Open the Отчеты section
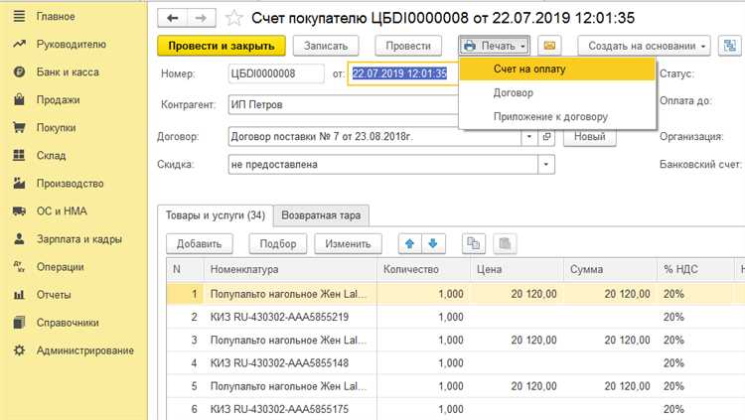 tap(54, 295)
